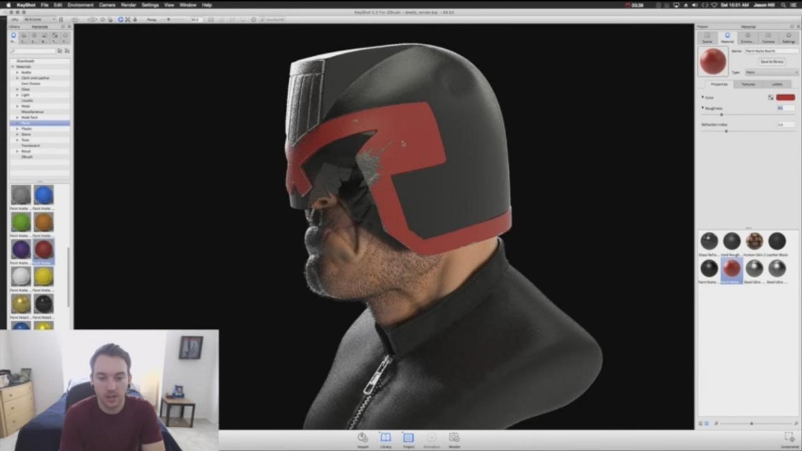Select the Human Skin 2 project material
Screen dimensions: 802x451
(754, 241)
